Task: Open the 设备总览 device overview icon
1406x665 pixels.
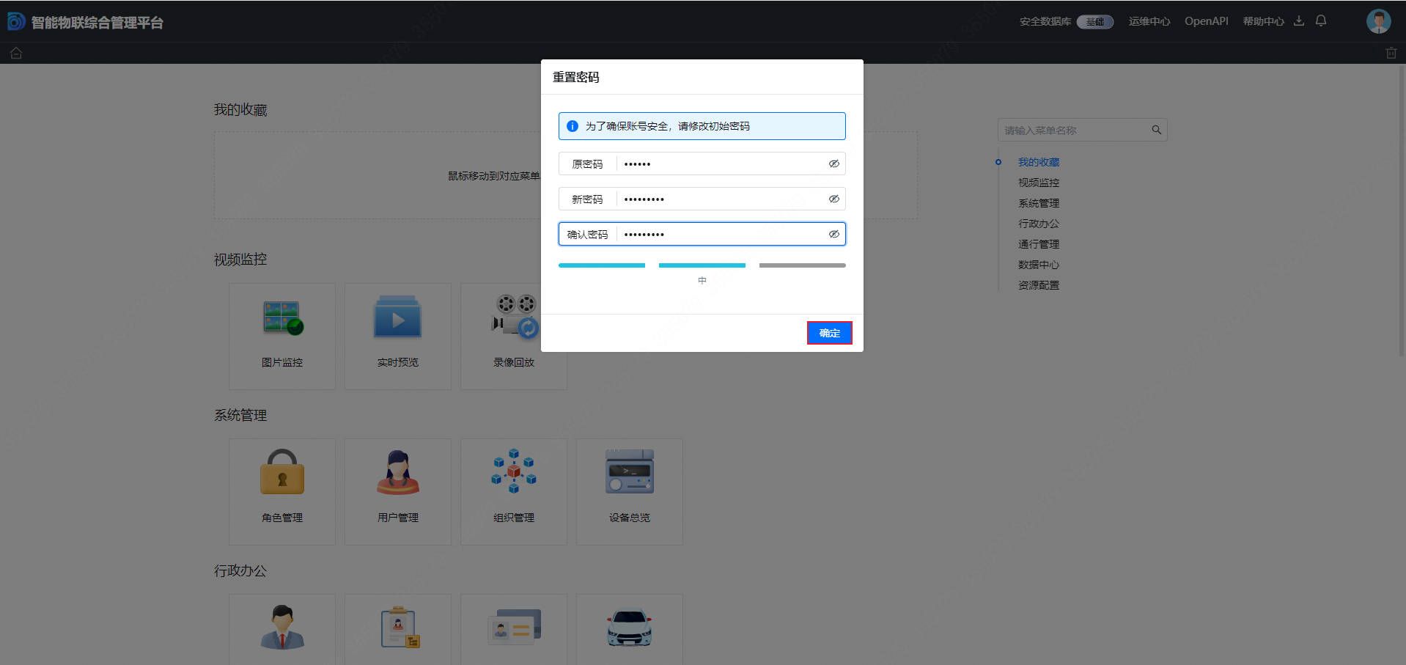Action: tap(629, 473)
